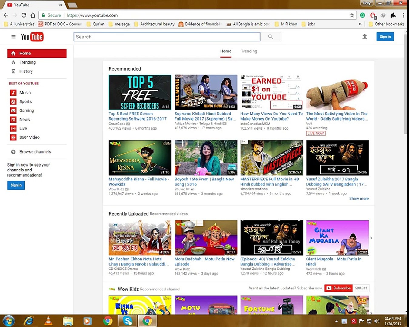
Task: Click the YouTube logo
Action: point(32,37)
